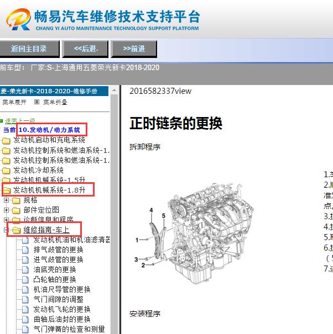This screenshot has width=333, height=334.
Task: Click the 拆卸程序 section label
Action: (145, 147)
